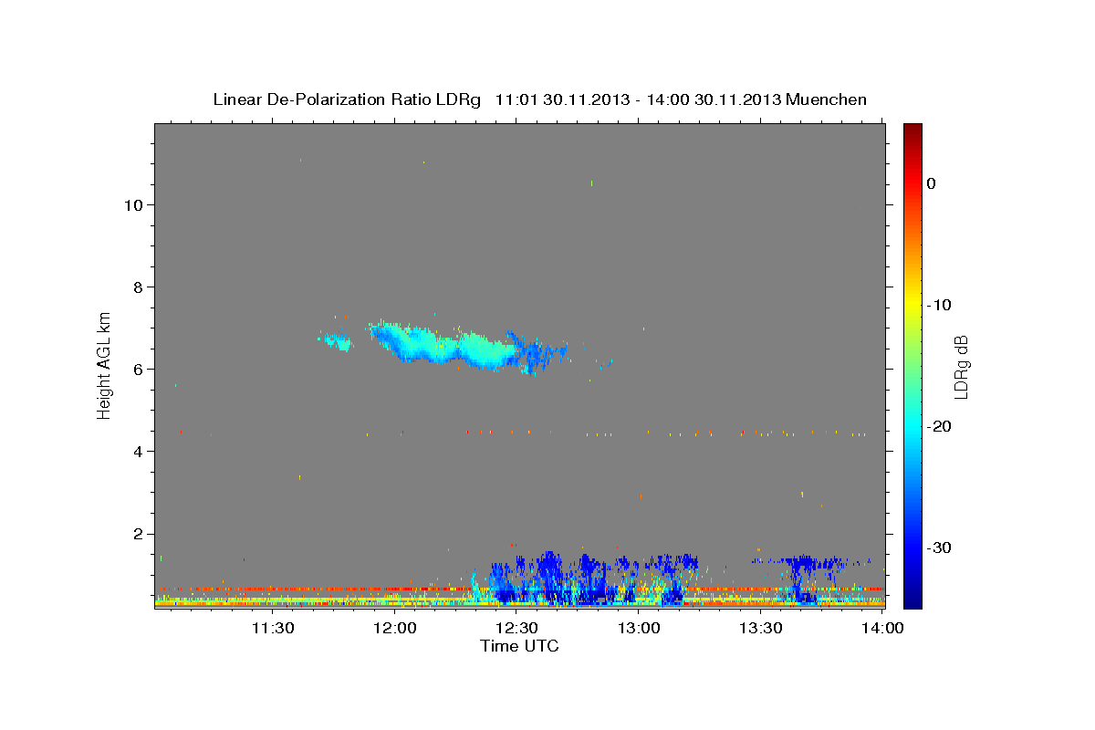Click the height tick label 8

137,287
